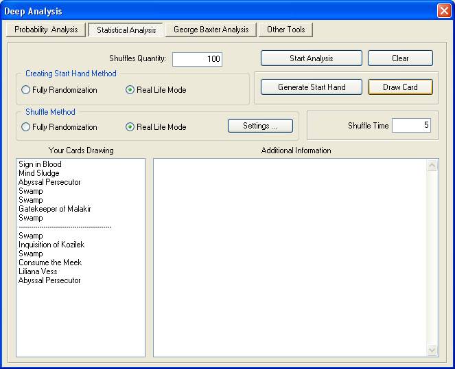The image size is (455, 369).
Task: Select Gatekeeper of Malakir in card list
Action: [x=55, y=209]
